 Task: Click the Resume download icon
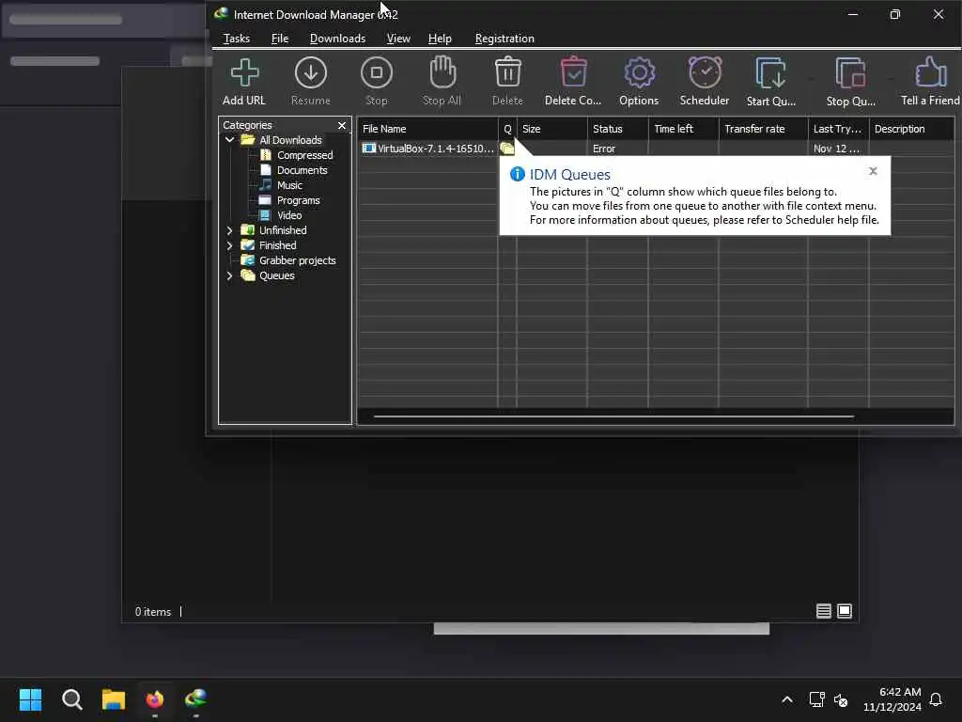pyautogui.click(x=310, y=73)
